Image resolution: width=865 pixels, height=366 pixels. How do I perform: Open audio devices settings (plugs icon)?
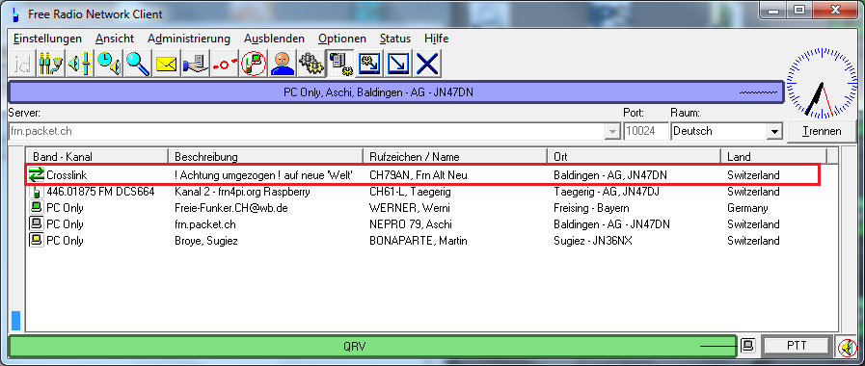(x=51, y=64)
